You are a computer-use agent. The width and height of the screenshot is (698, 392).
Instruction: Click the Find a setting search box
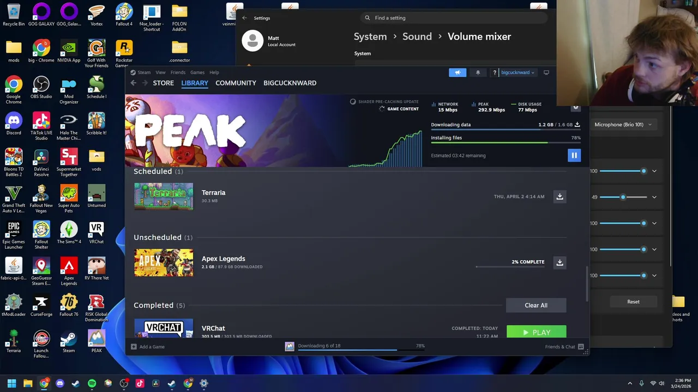coord(454,18)
